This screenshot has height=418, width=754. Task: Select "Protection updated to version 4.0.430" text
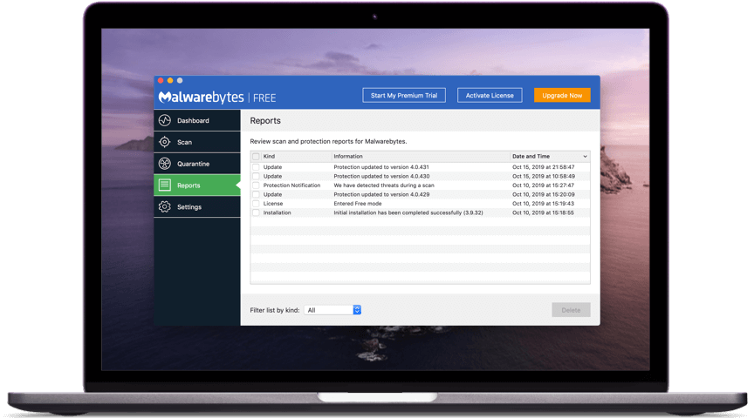[381, 176]
